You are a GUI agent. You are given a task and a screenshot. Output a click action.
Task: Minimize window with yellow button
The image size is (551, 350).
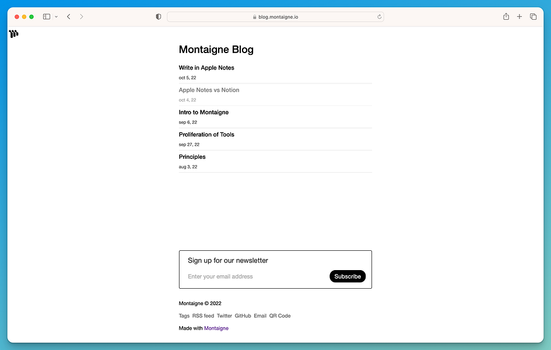coord(24,16)
